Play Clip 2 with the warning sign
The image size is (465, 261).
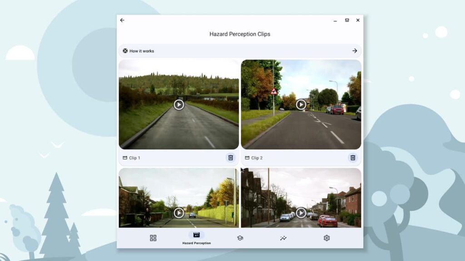click(301, 105)
